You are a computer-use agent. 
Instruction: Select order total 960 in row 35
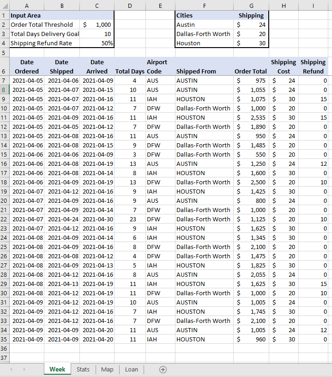click(x=251, y=339)
